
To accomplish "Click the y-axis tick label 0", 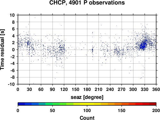I will 13,50.
